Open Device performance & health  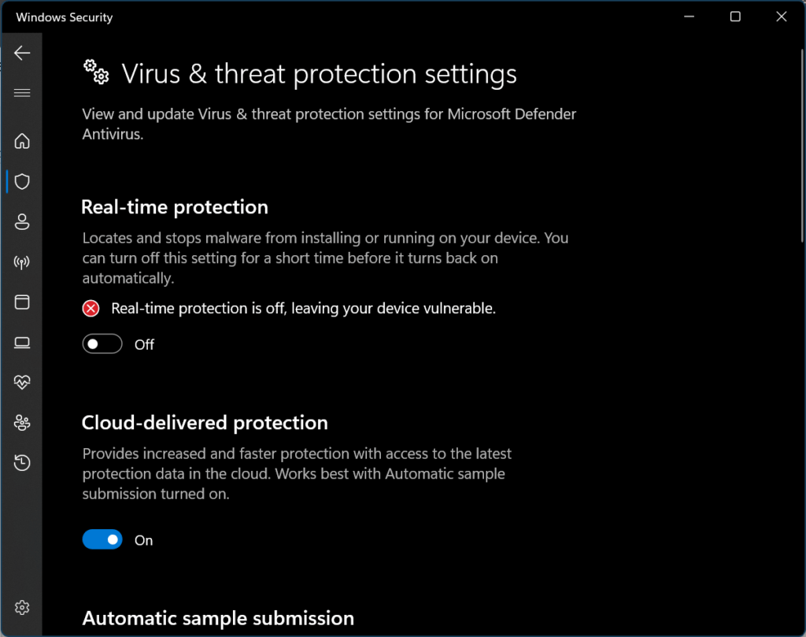21,383
